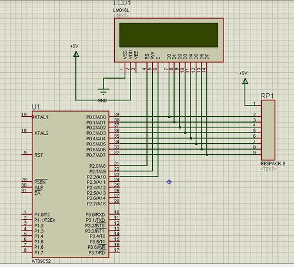This screenshot has height=267, width=294.
Task: Click the +5V power terminal near LCD
Action: (76, 54)
